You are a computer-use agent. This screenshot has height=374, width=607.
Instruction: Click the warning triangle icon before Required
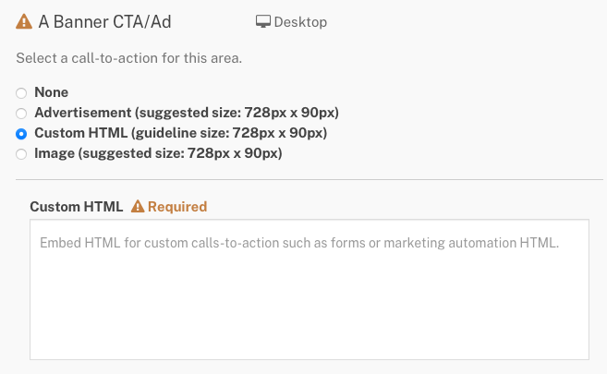click(138, 207)
